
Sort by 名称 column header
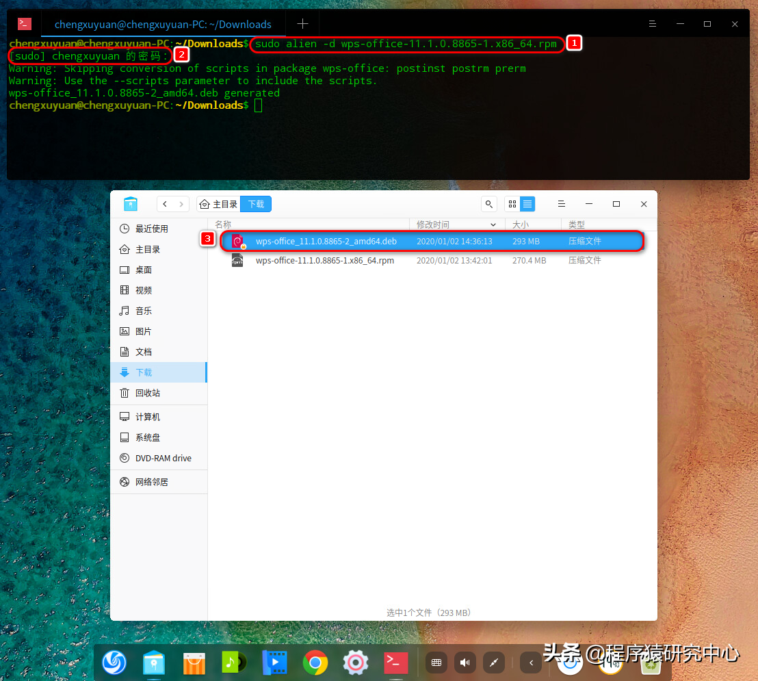[309, 224]
